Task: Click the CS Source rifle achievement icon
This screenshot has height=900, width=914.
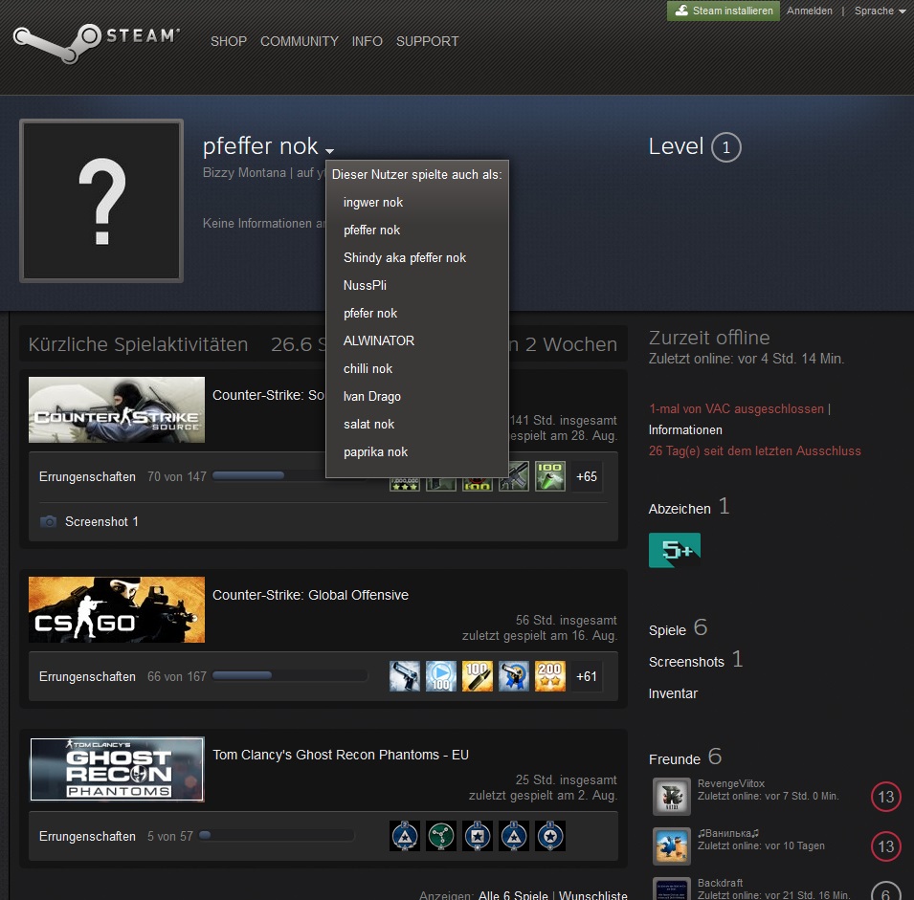Action: tap(514, 476)
